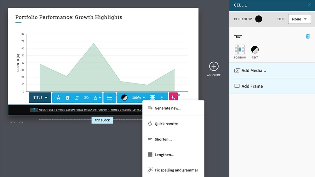Click the ADD BLOCK button

coord(102,120)
